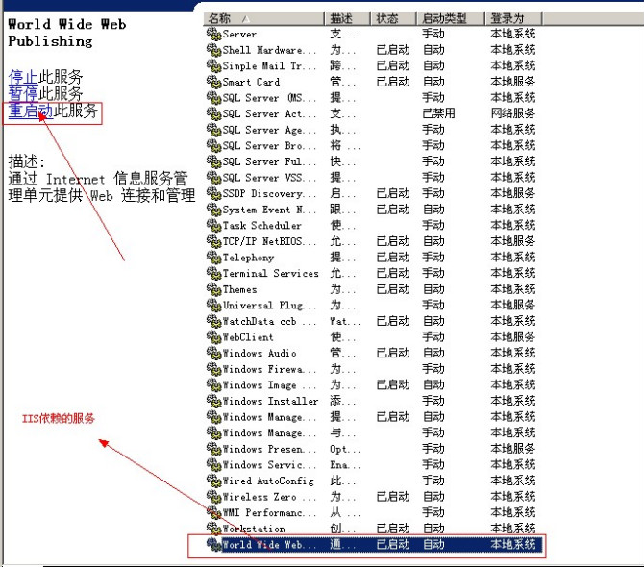Screen dimensions: 644x567
Task: Sort by the 描述 column header
Action: (x=347, y=18)
